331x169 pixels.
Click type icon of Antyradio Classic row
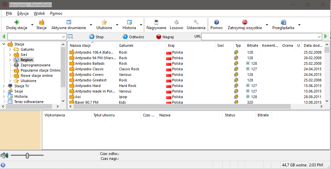(236, 69)
